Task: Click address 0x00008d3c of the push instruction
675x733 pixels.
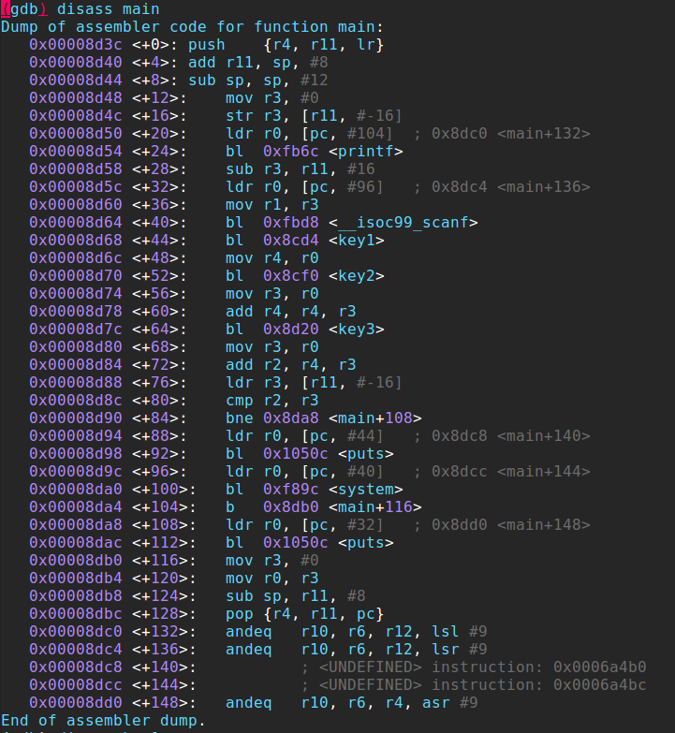Action: (x=76, y=44)
